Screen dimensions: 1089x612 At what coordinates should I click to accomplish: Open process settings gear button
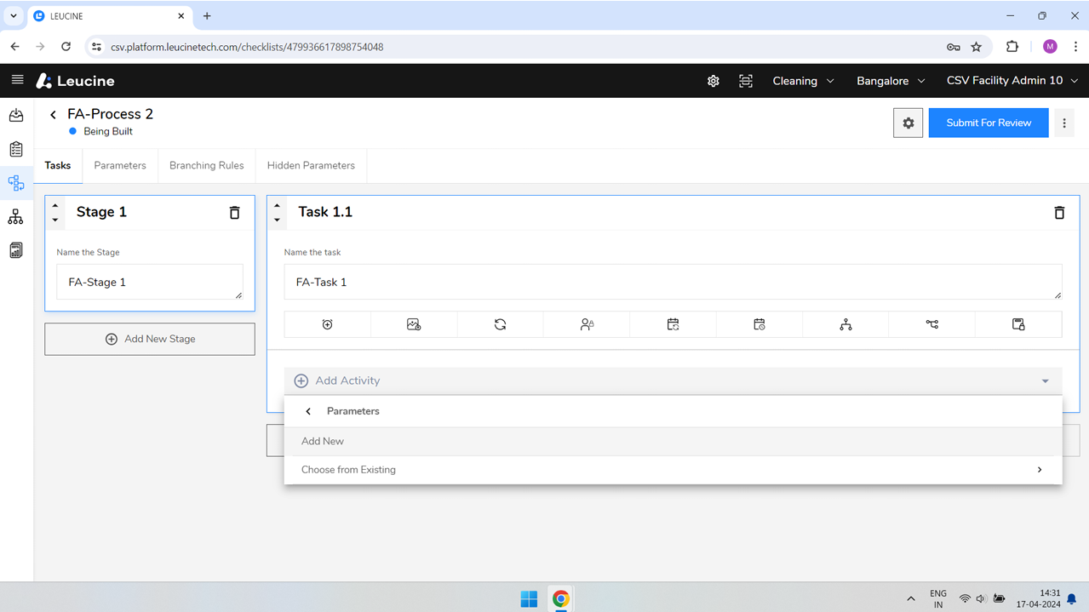tap(908, 123)
